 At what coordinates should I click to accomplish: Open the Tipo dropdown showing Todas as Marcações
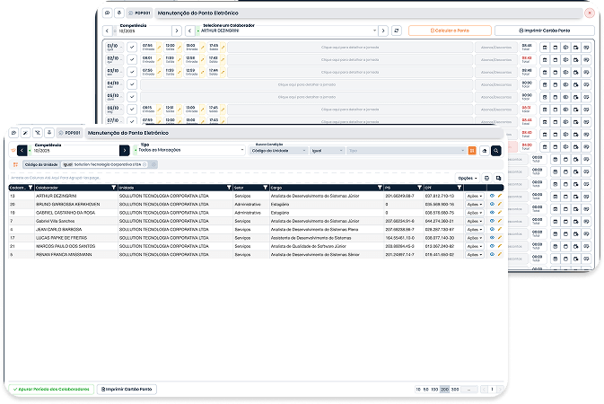coord(188,151)
